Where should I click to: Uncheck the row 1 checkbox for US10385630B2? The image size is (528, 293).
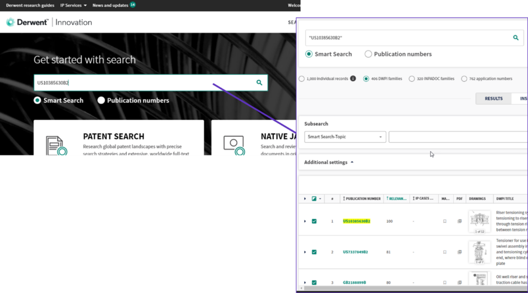point(314,221)
